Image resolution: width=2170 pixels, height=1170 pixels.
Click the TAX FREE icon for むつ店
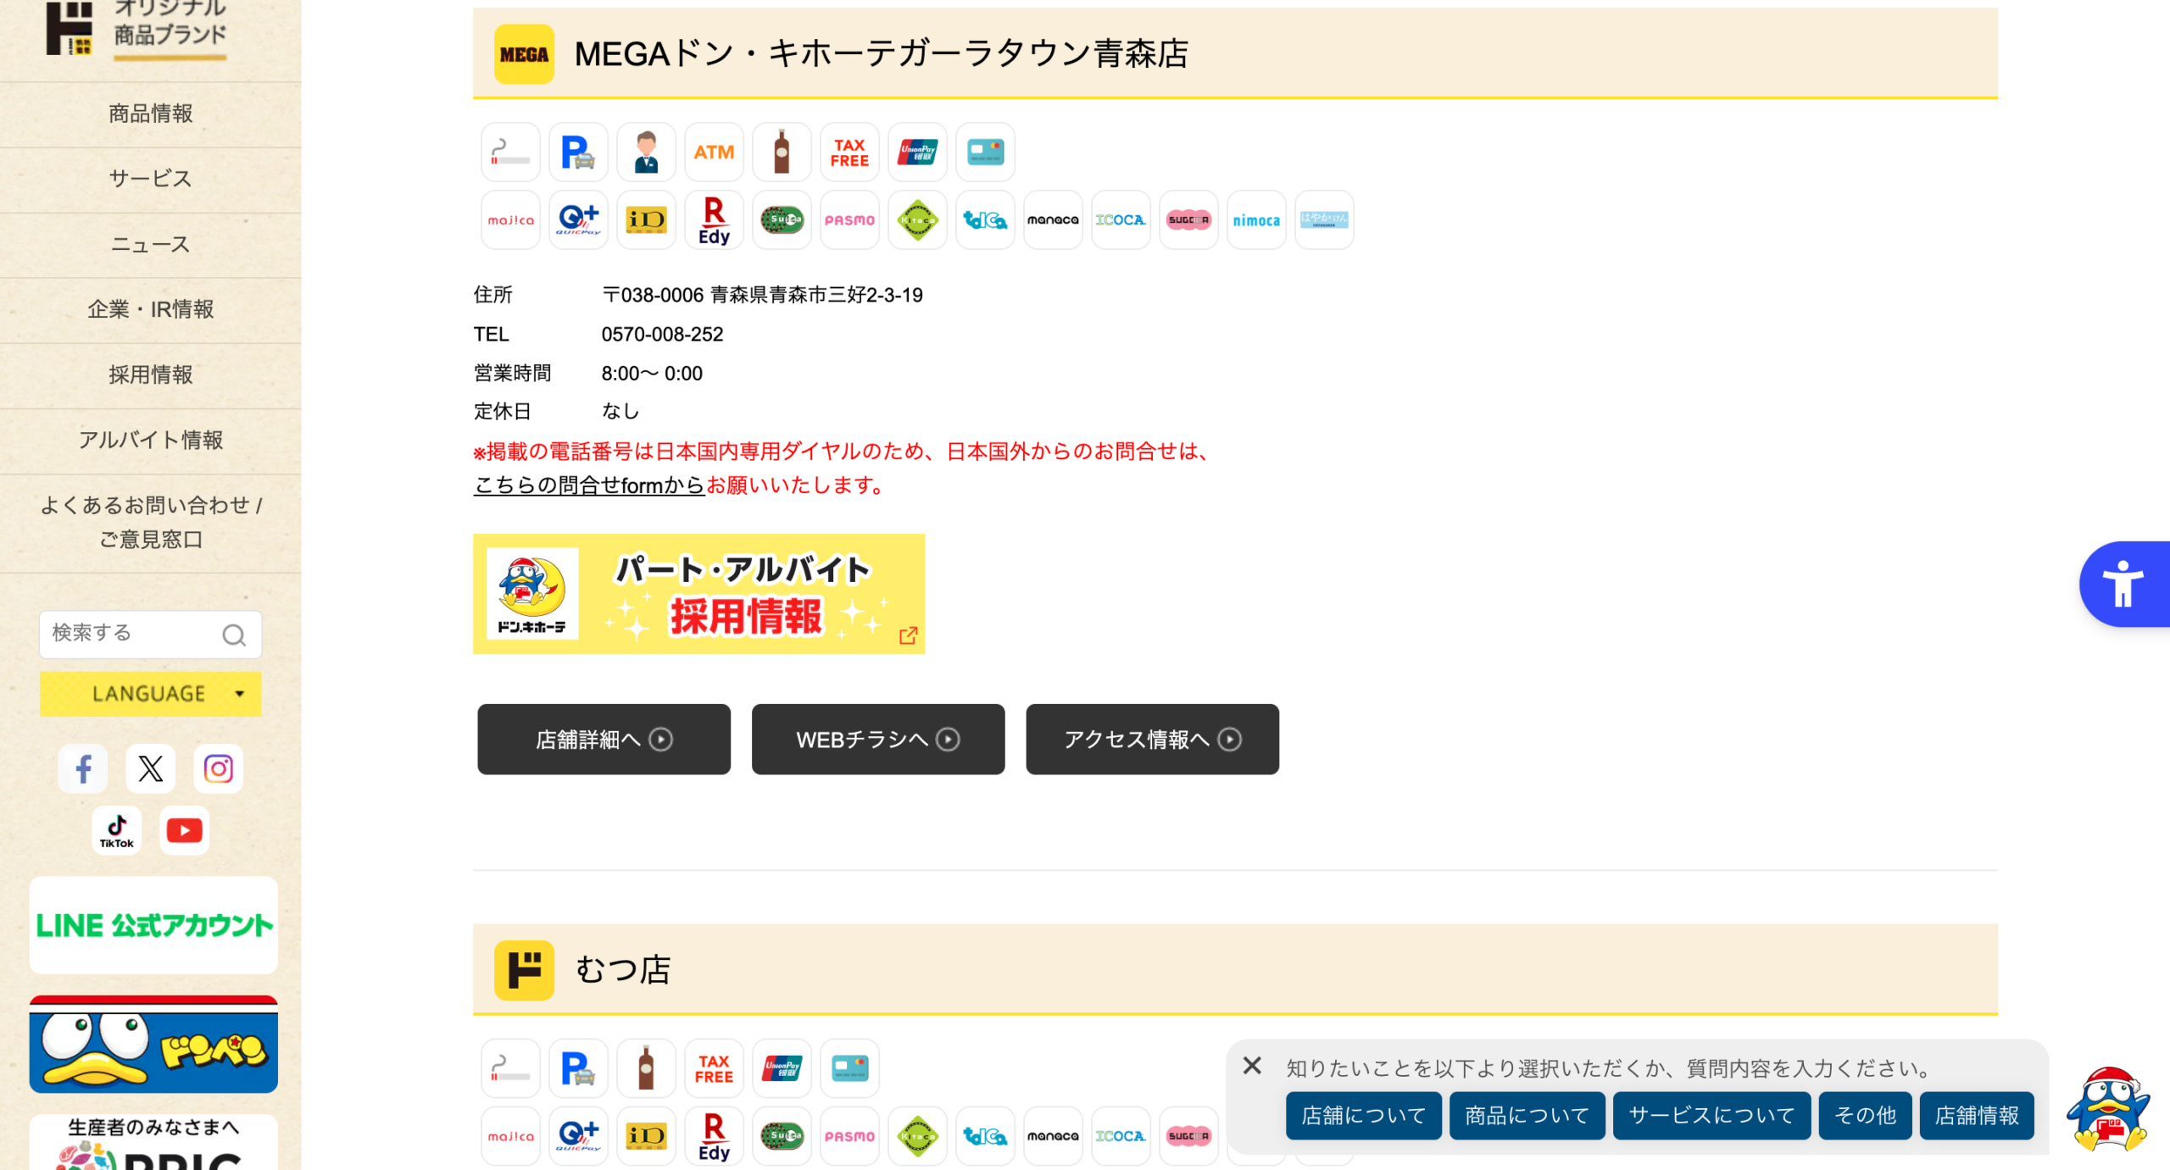(714, 1068)
